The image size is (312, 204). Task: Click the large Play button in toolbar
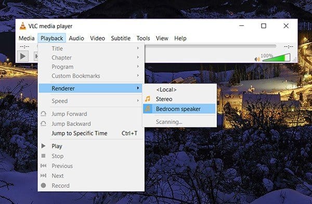coord(23,56)
